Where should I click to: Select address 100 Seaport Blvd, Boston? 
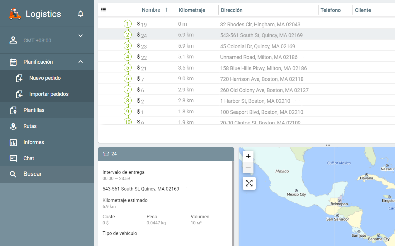click(x=262, y=112)
